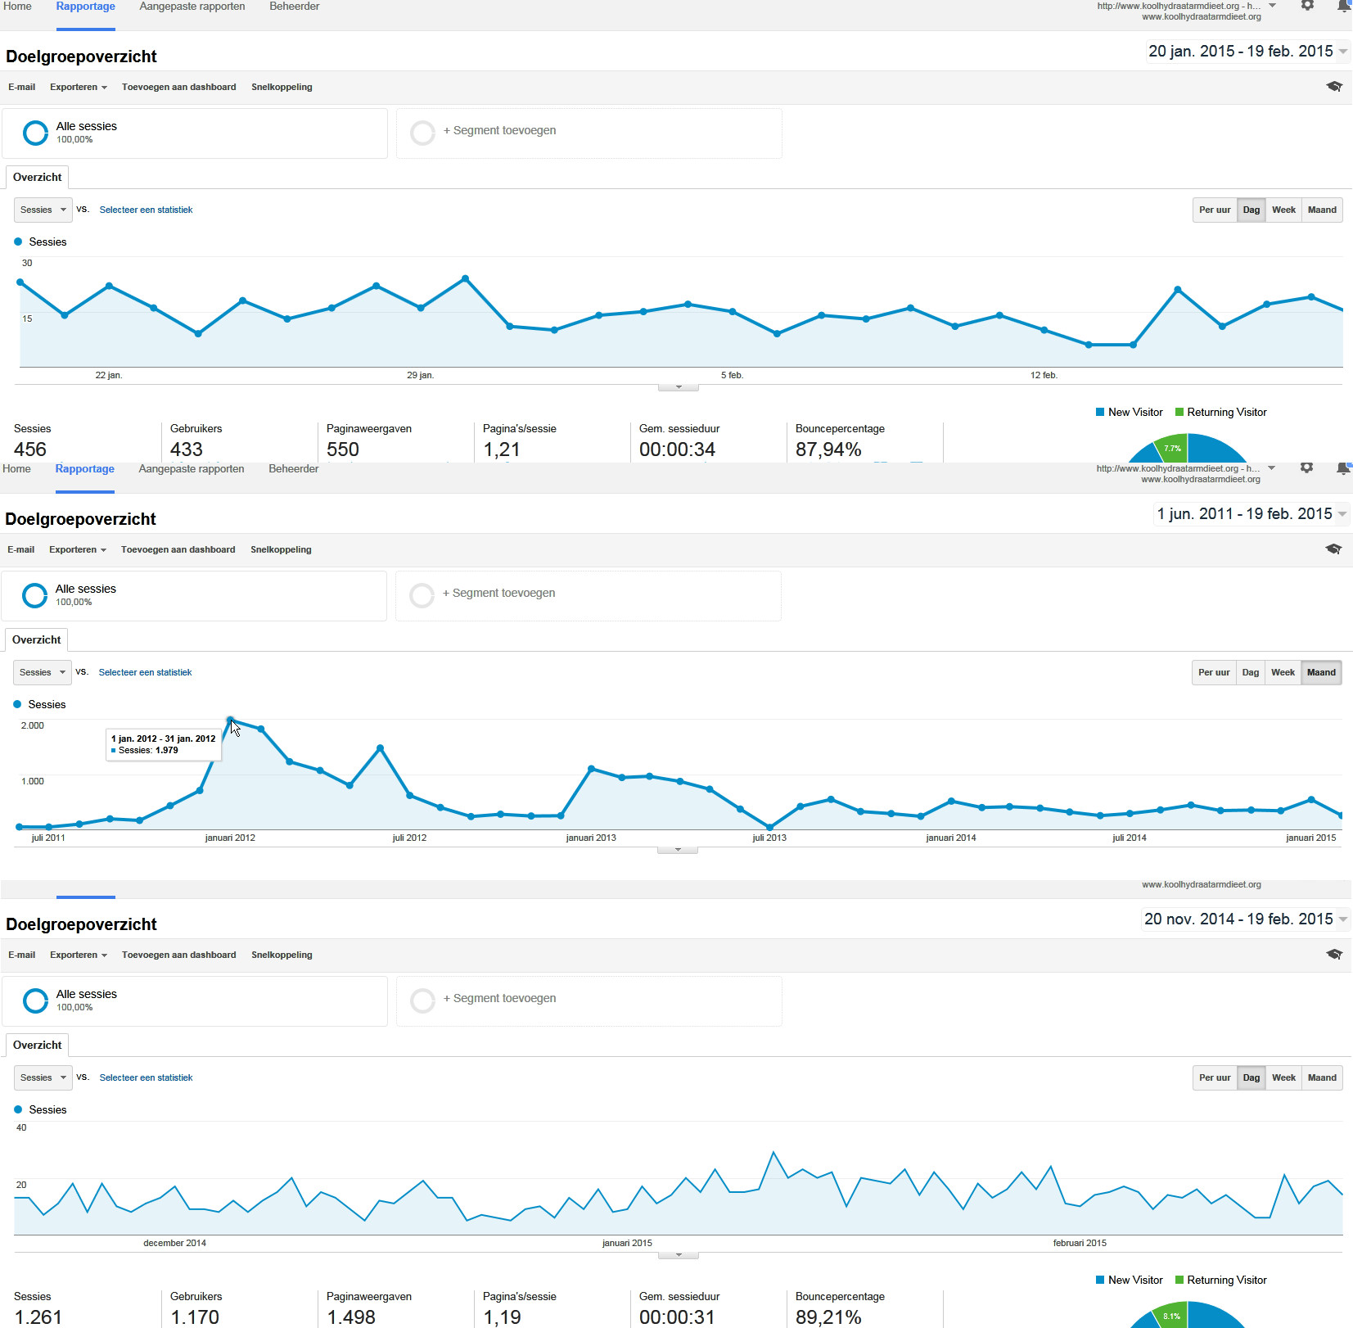Open date range 20 jan. 2015 - 19 feb. 2015

click(1247, 52)
